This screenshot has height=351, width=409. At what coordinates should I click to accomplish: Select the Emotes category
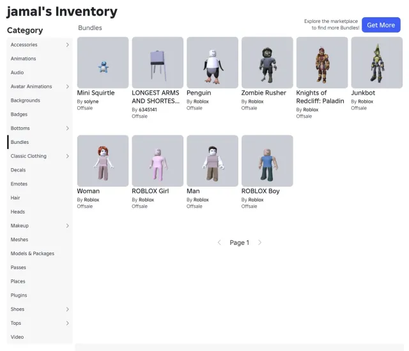(x=40, y=183)
